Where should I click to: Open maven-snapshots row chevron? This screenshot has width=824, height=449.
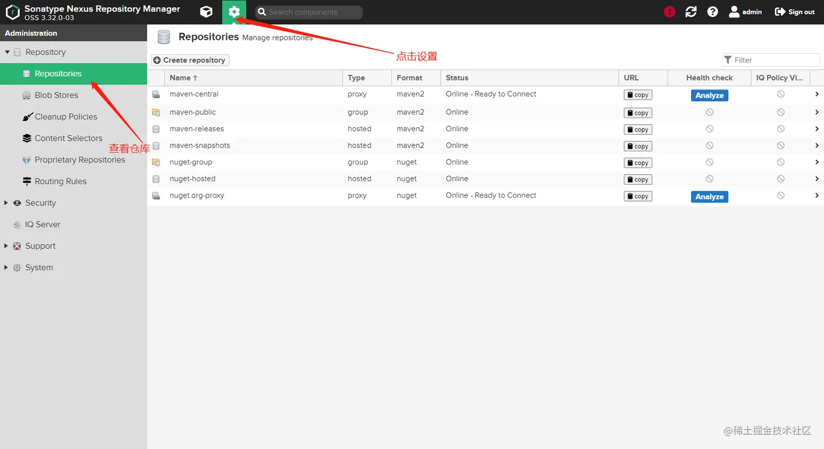pos(816,145)
